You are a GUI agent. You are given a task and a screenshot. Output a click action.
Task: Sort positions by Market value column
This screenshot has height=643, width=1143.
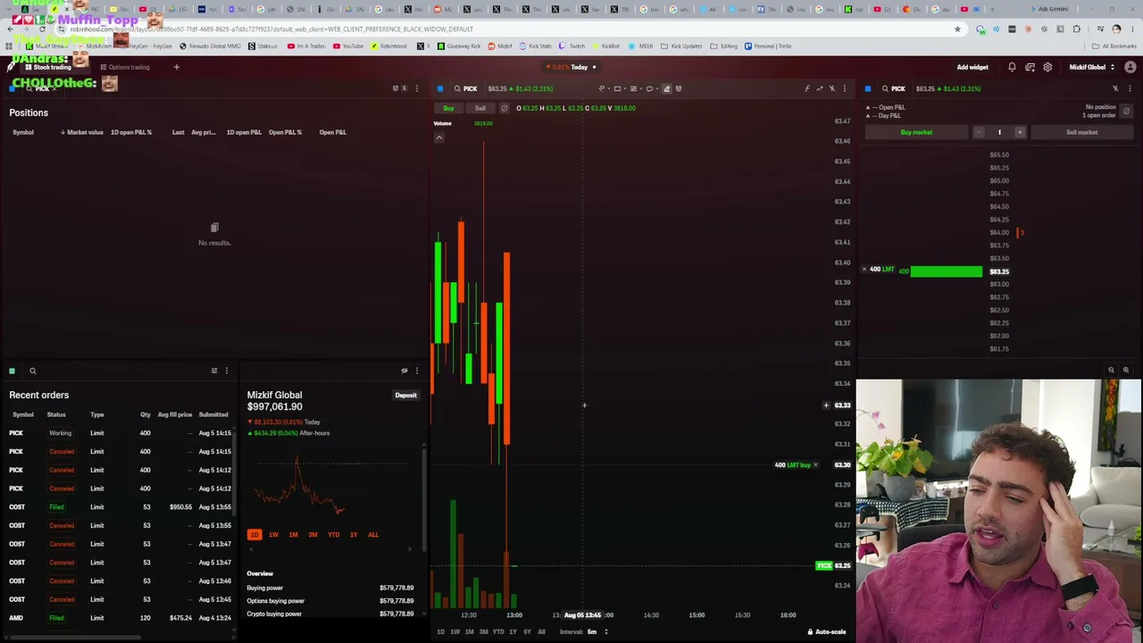pos(82,132)
